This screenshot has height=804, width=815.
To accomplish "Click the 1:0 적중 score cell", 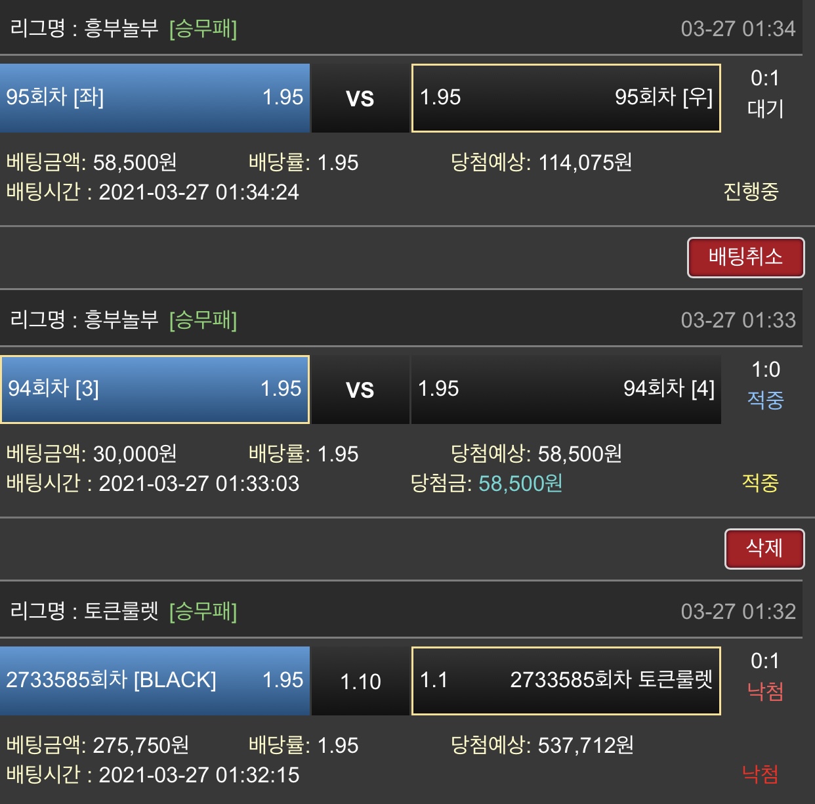I will tap(765, 385).
